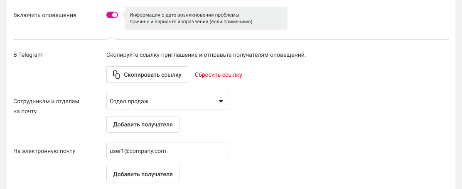Image resolution: width=462 pixels, height=189 pixels.
Task: Add recipient under the email field
Action: (143, 174)
